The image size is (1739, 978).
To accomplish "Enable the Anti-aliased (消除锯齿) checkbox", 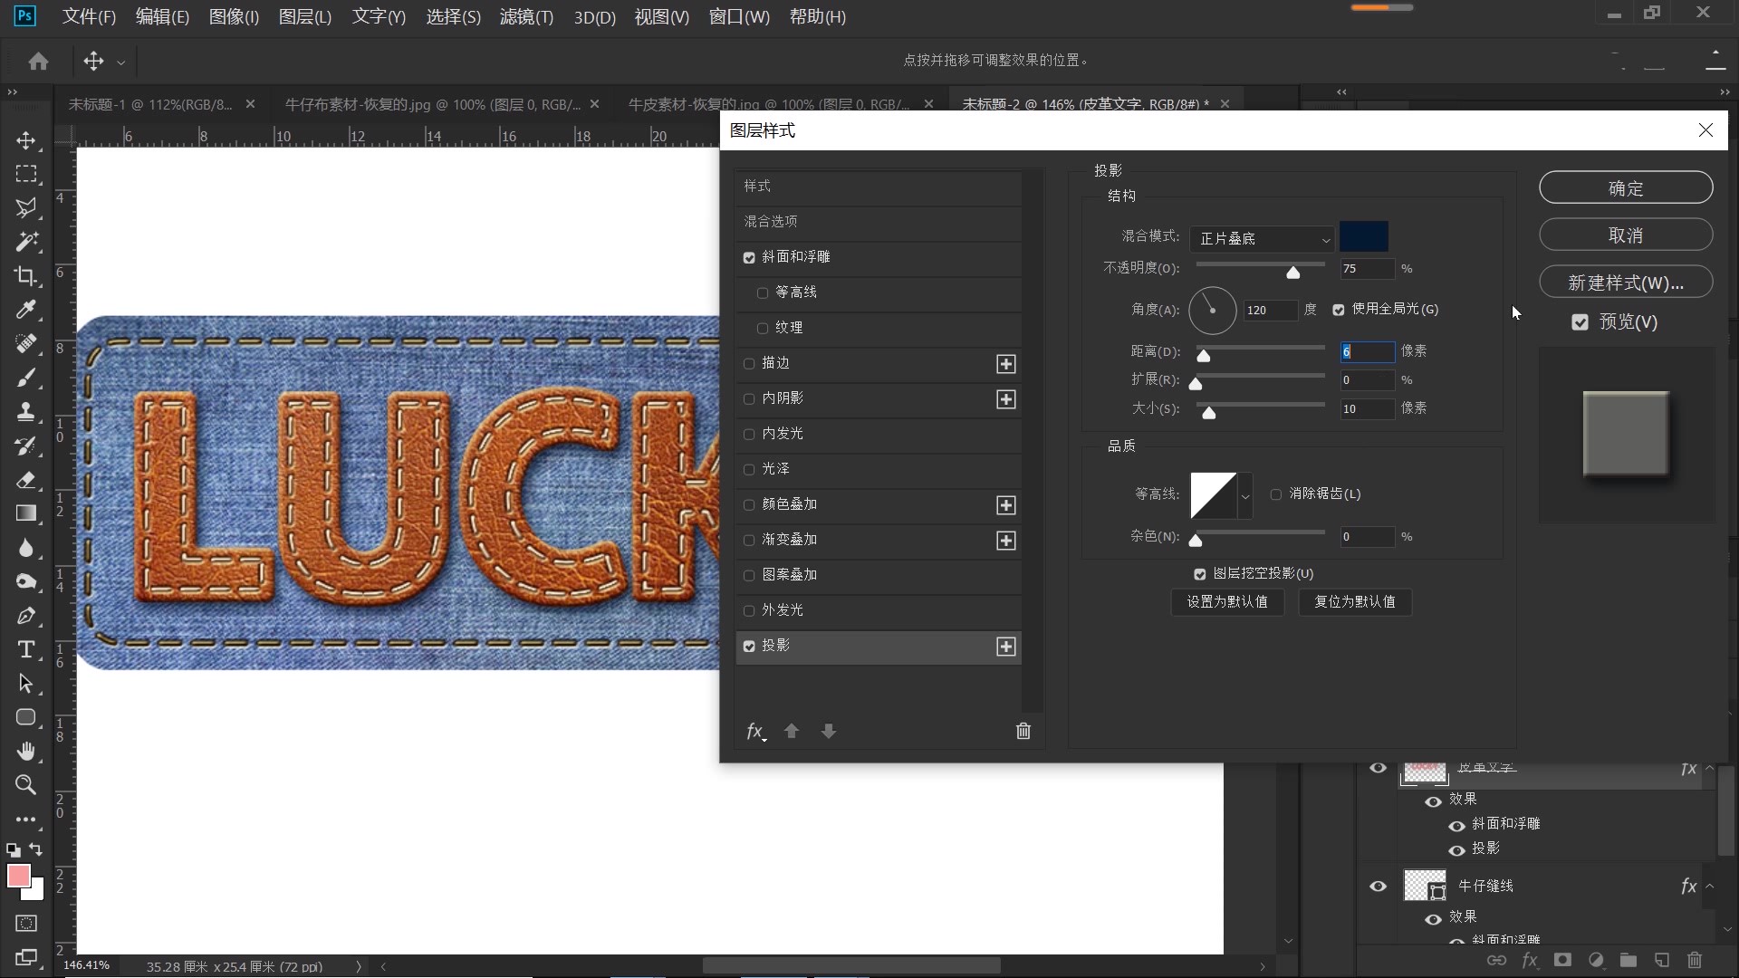I will [x=1276, y=494].
